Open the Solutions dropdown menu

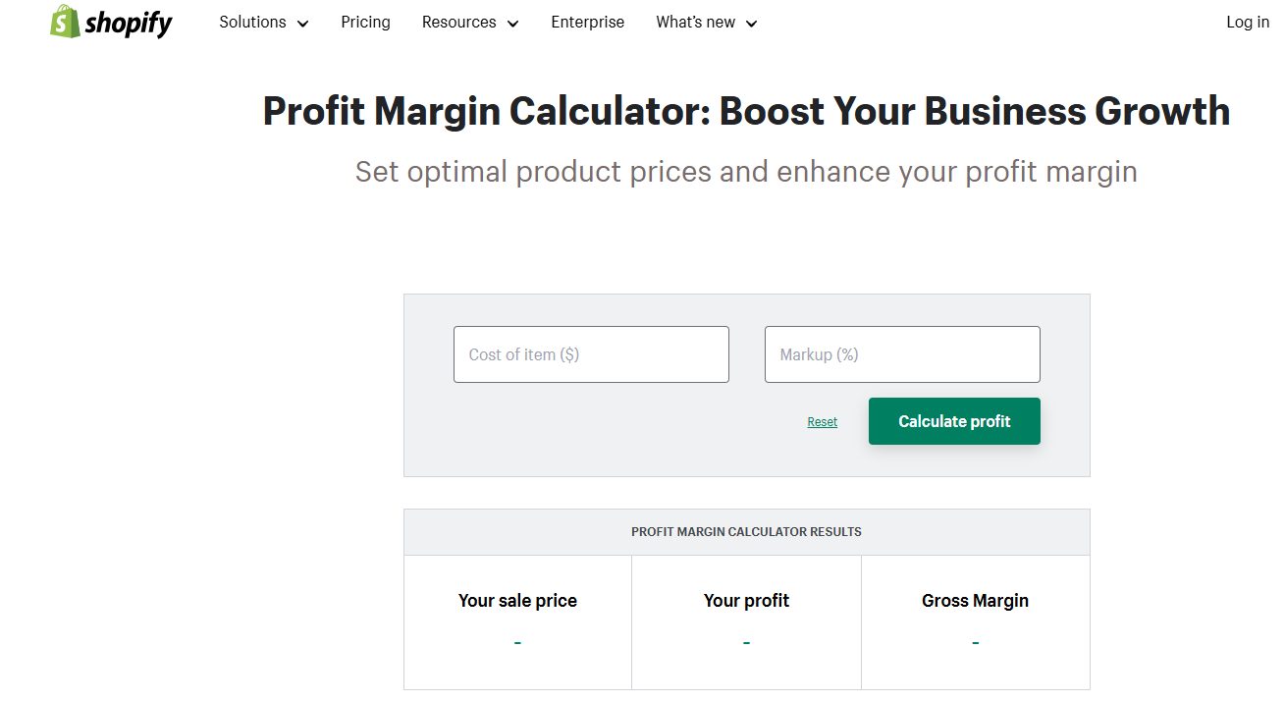(x=252, y=22)
